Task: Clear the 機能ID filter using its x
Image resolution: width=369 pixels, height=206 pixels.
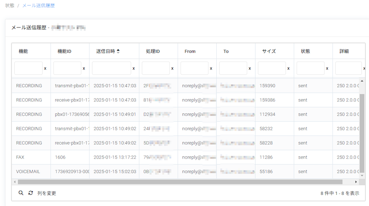Action: click(83, 69)
